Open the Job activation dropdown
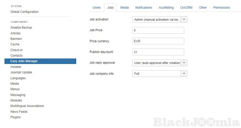 (x=160, y=20)
